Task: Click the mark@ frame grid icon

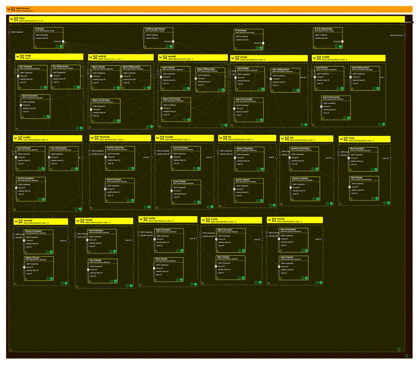Action: pyautogui.click(x=207, y=220)
